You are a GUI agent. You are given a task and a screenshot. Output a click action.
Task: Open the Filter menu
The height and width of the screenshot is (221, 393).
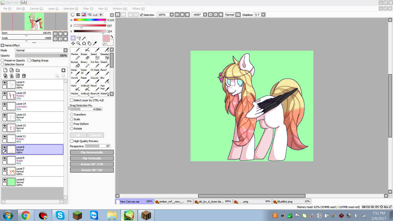coord(88,9)
